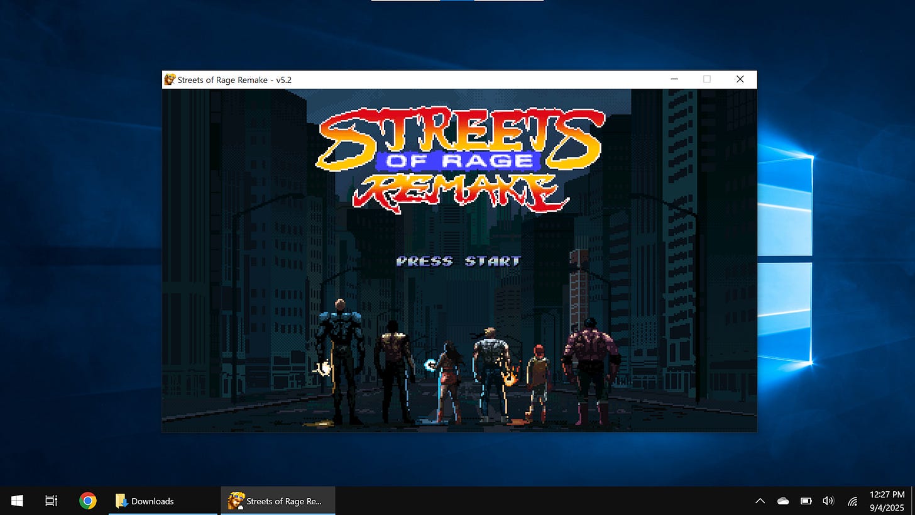The height and width of the screenshot is (515, 915).
Task: Minimize the Streets of Rage Remake window
Action: coord(674,79)
